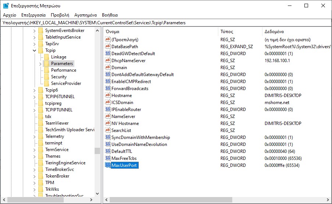Expand the Parameters subkey arrow
The width and height of the screenshot is (332, 204).
tap(40, 64)
